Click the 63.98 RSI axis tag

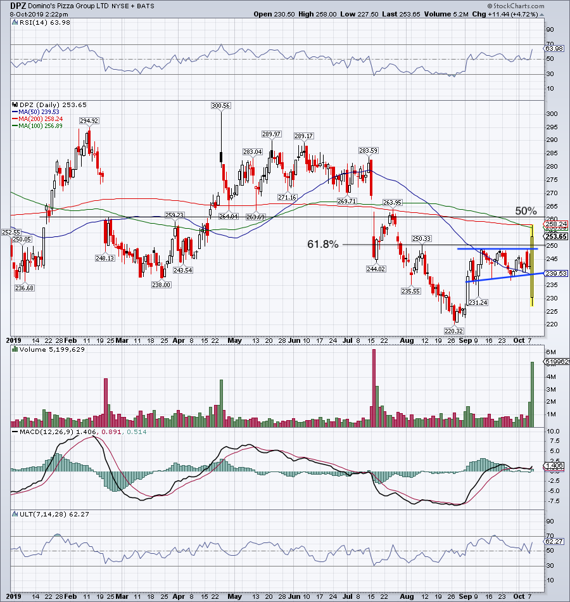point(554,48)
